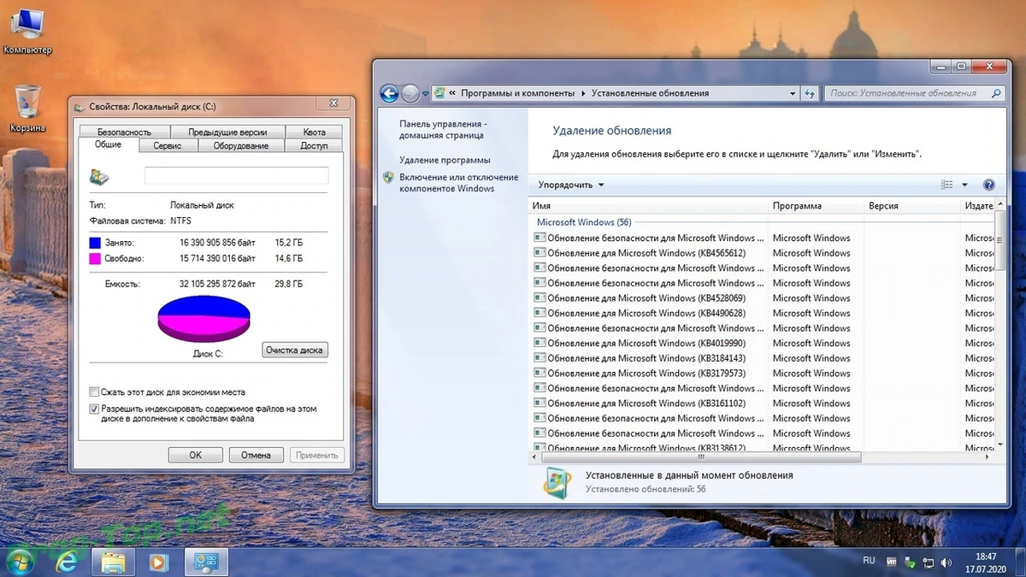Click the icon of update KB4019990
Screen dimensions: 1026x577
[540, 343]
